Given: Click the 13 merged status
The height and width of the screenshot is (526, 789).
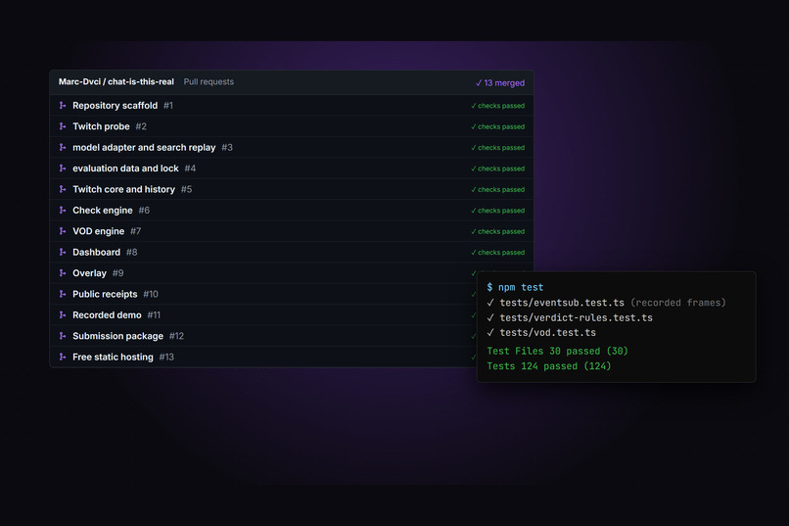Looking at the screenshot, I should [500, 83].
